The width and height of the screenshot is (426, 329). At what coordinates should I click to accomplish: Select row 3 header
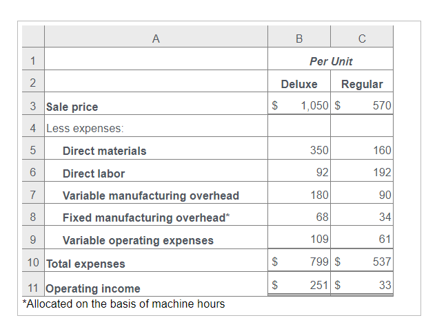[33, 104]
